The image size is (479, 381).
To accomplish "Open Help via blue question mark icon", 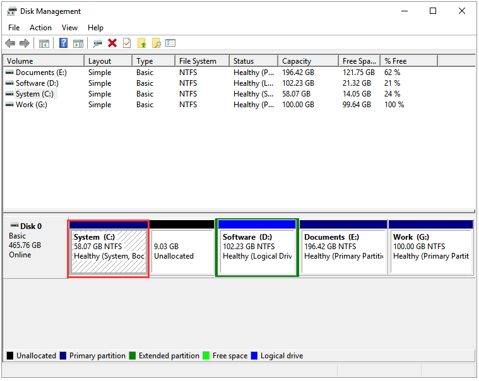I will (x=63, y=43).
